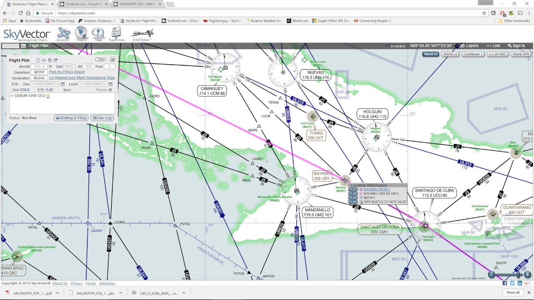
Task: Close the Flight Plan panel
Action: tap(113, 60)
